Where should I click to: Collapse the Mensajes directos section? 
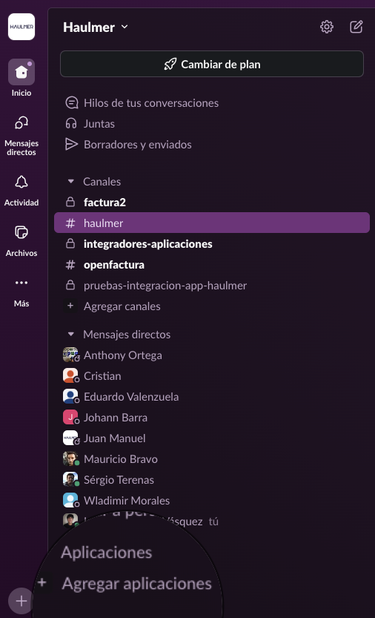[x=71, y=335]
